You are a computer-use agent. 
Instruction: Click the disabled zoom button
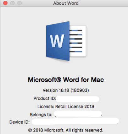point(19,3)
